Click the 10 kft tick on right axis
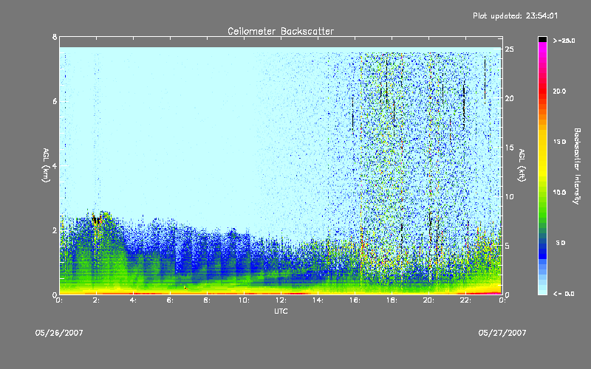The width and height of the screenshot is (591, 369). pos(510,196)
